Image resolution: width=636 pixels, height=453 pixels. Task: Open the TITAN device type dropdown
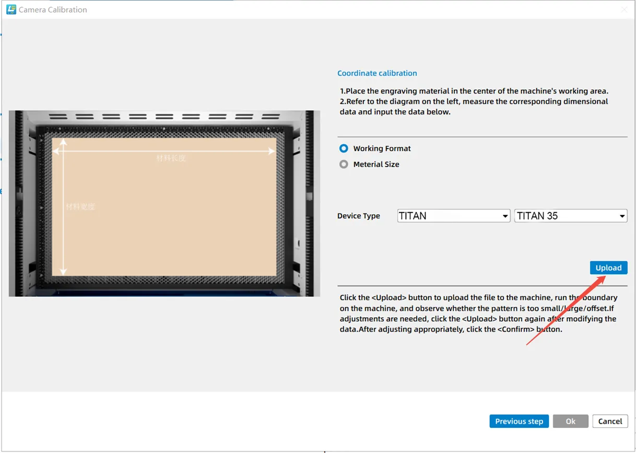pos(453,216)
